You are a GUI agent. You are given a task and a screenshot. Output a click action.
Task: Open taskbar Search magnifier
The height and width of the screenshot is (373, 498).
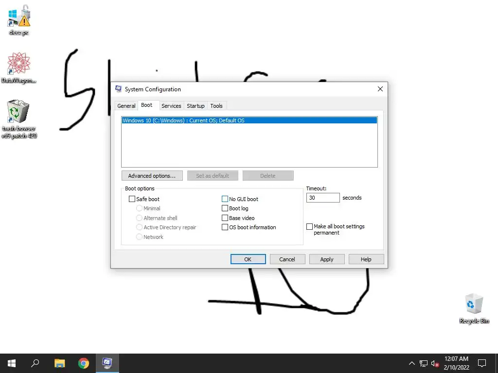(x=35, y=363)
